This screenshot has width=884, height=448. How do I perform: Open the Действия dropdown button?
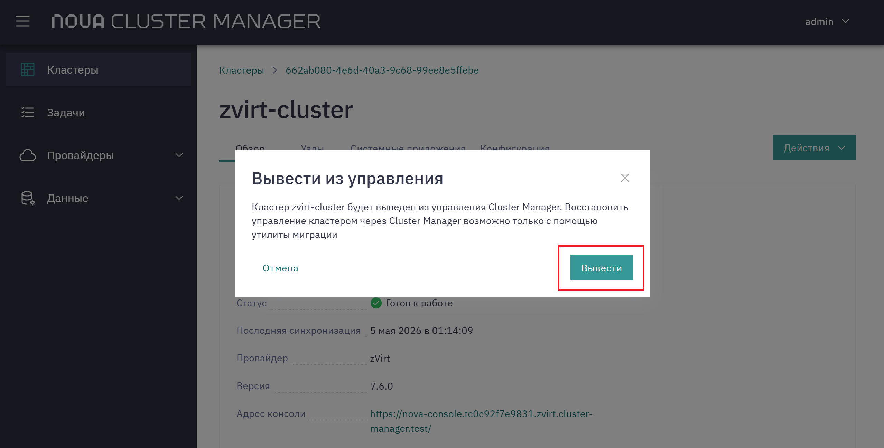pyautogui.click(x=814, y=148)
